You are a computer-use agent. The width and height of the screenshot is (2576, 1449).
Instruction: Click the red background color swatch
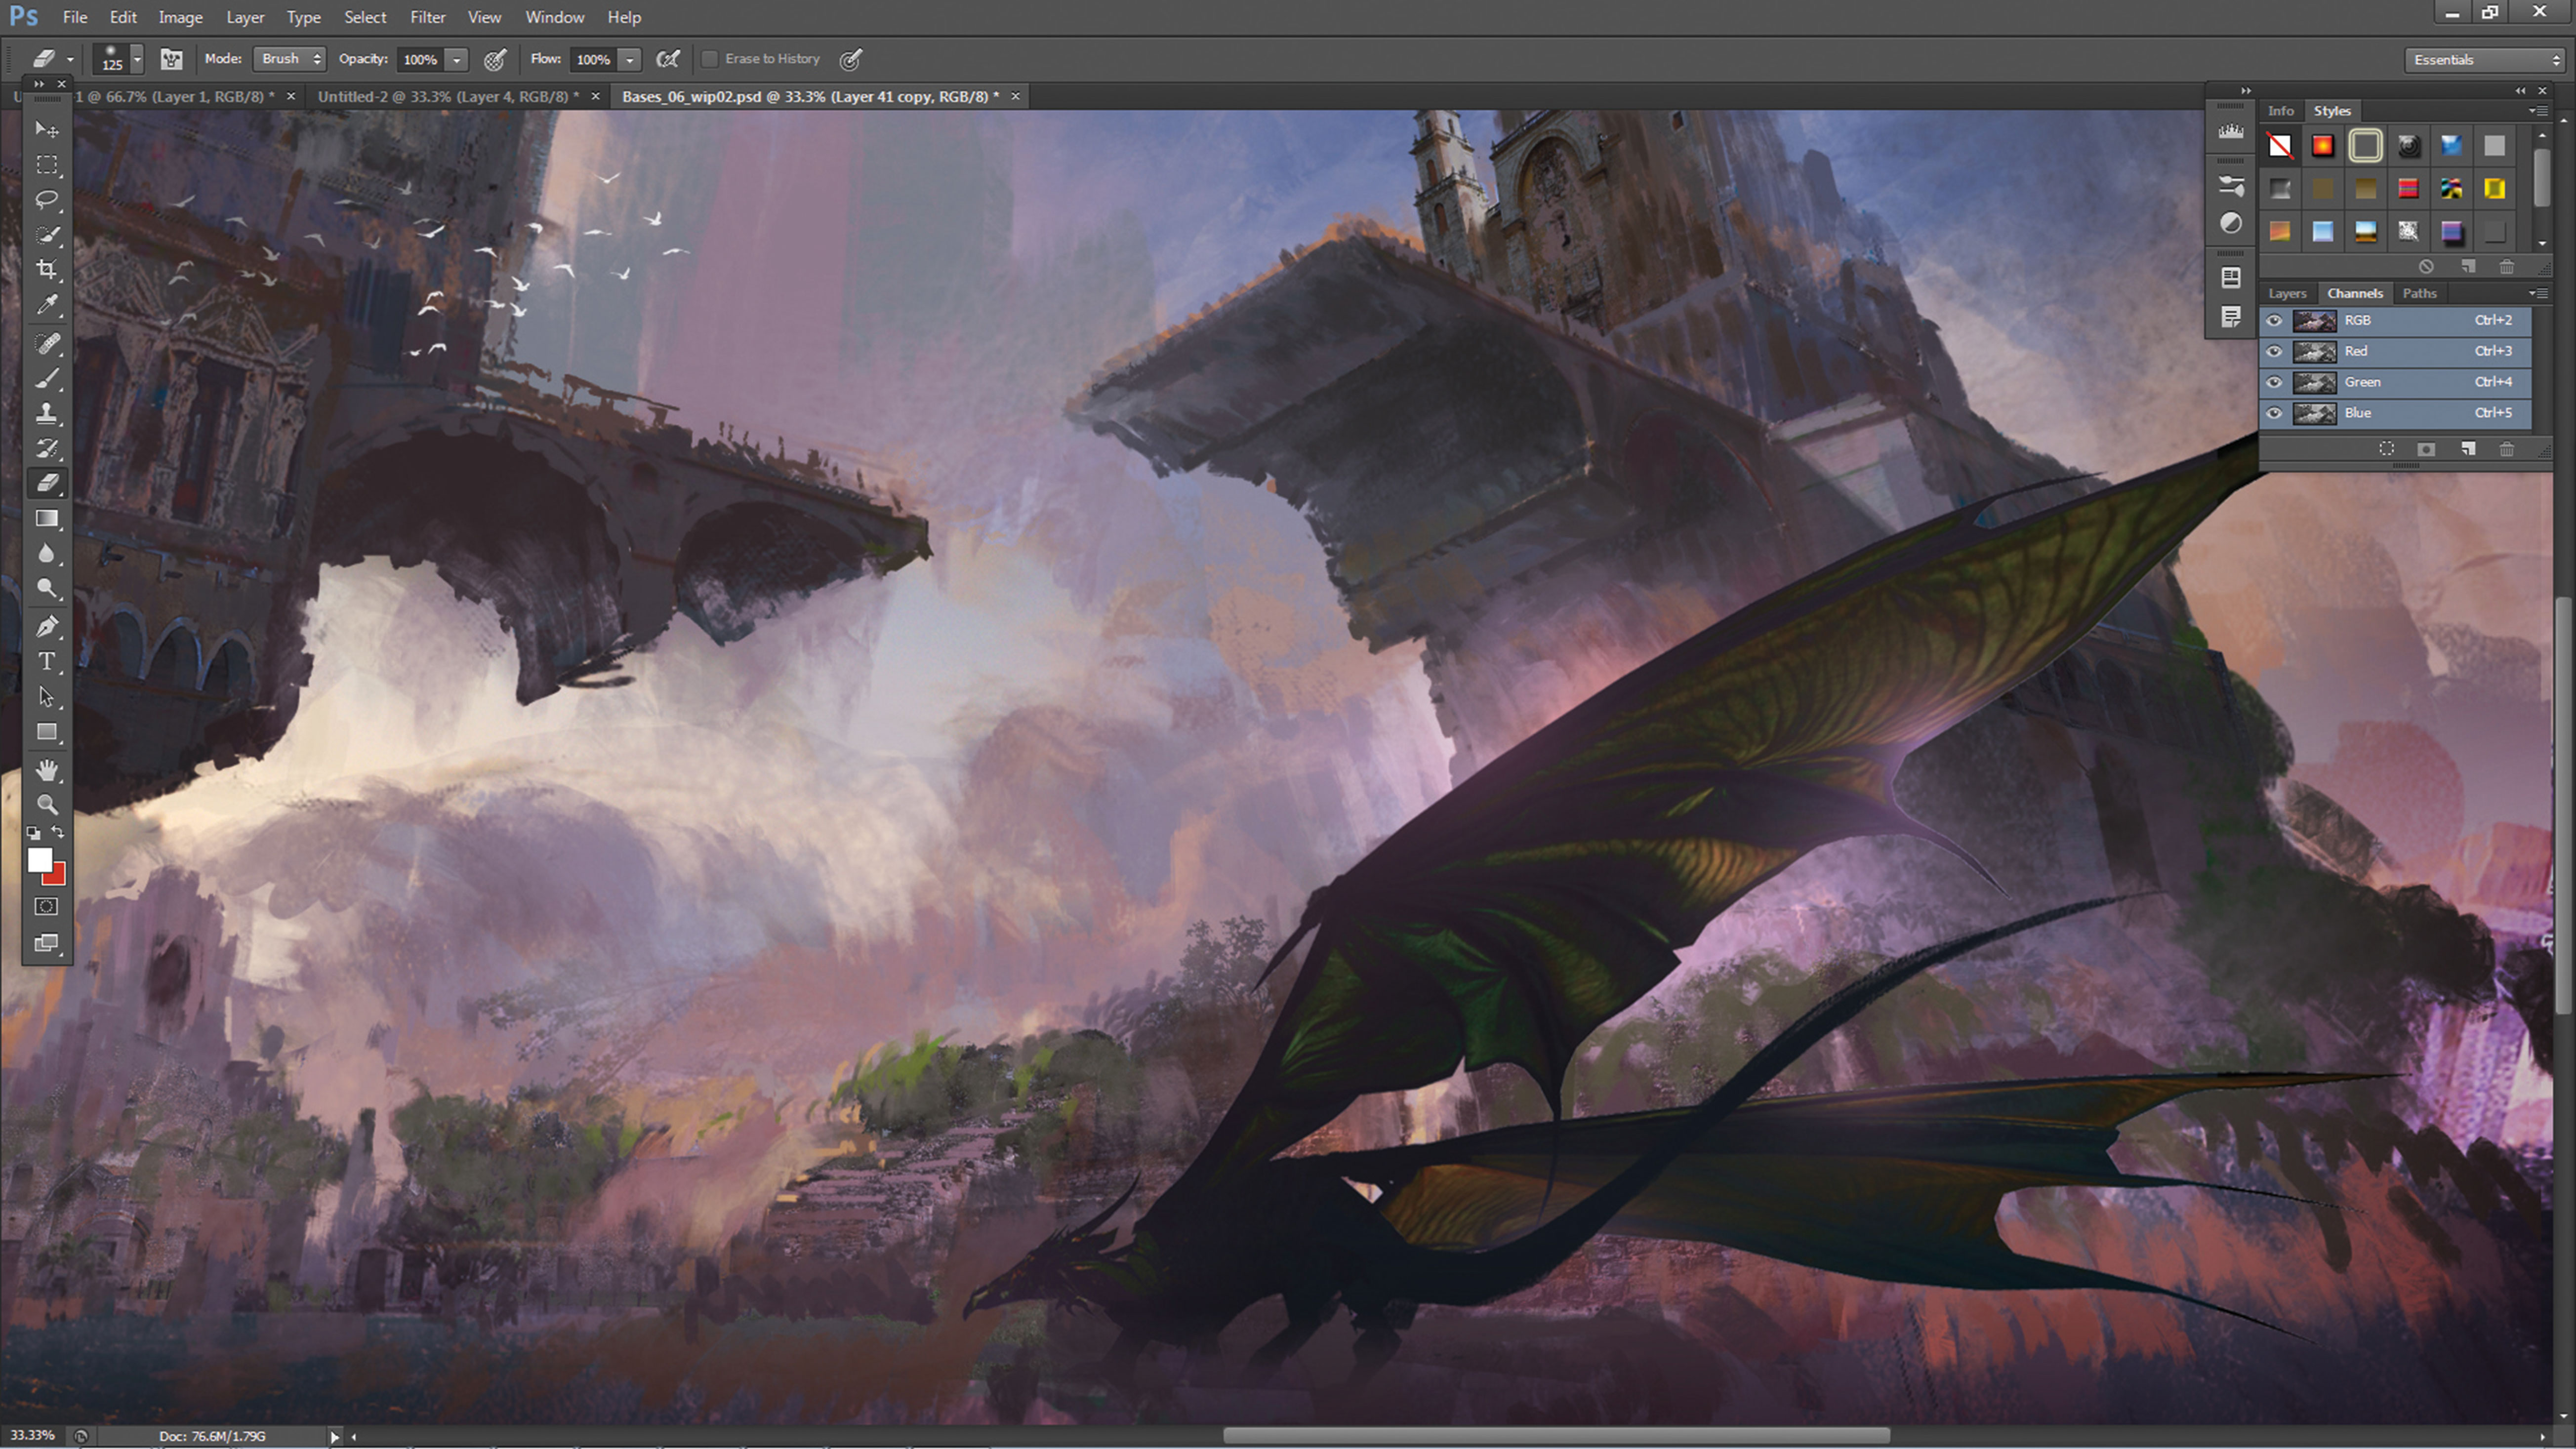57,877
